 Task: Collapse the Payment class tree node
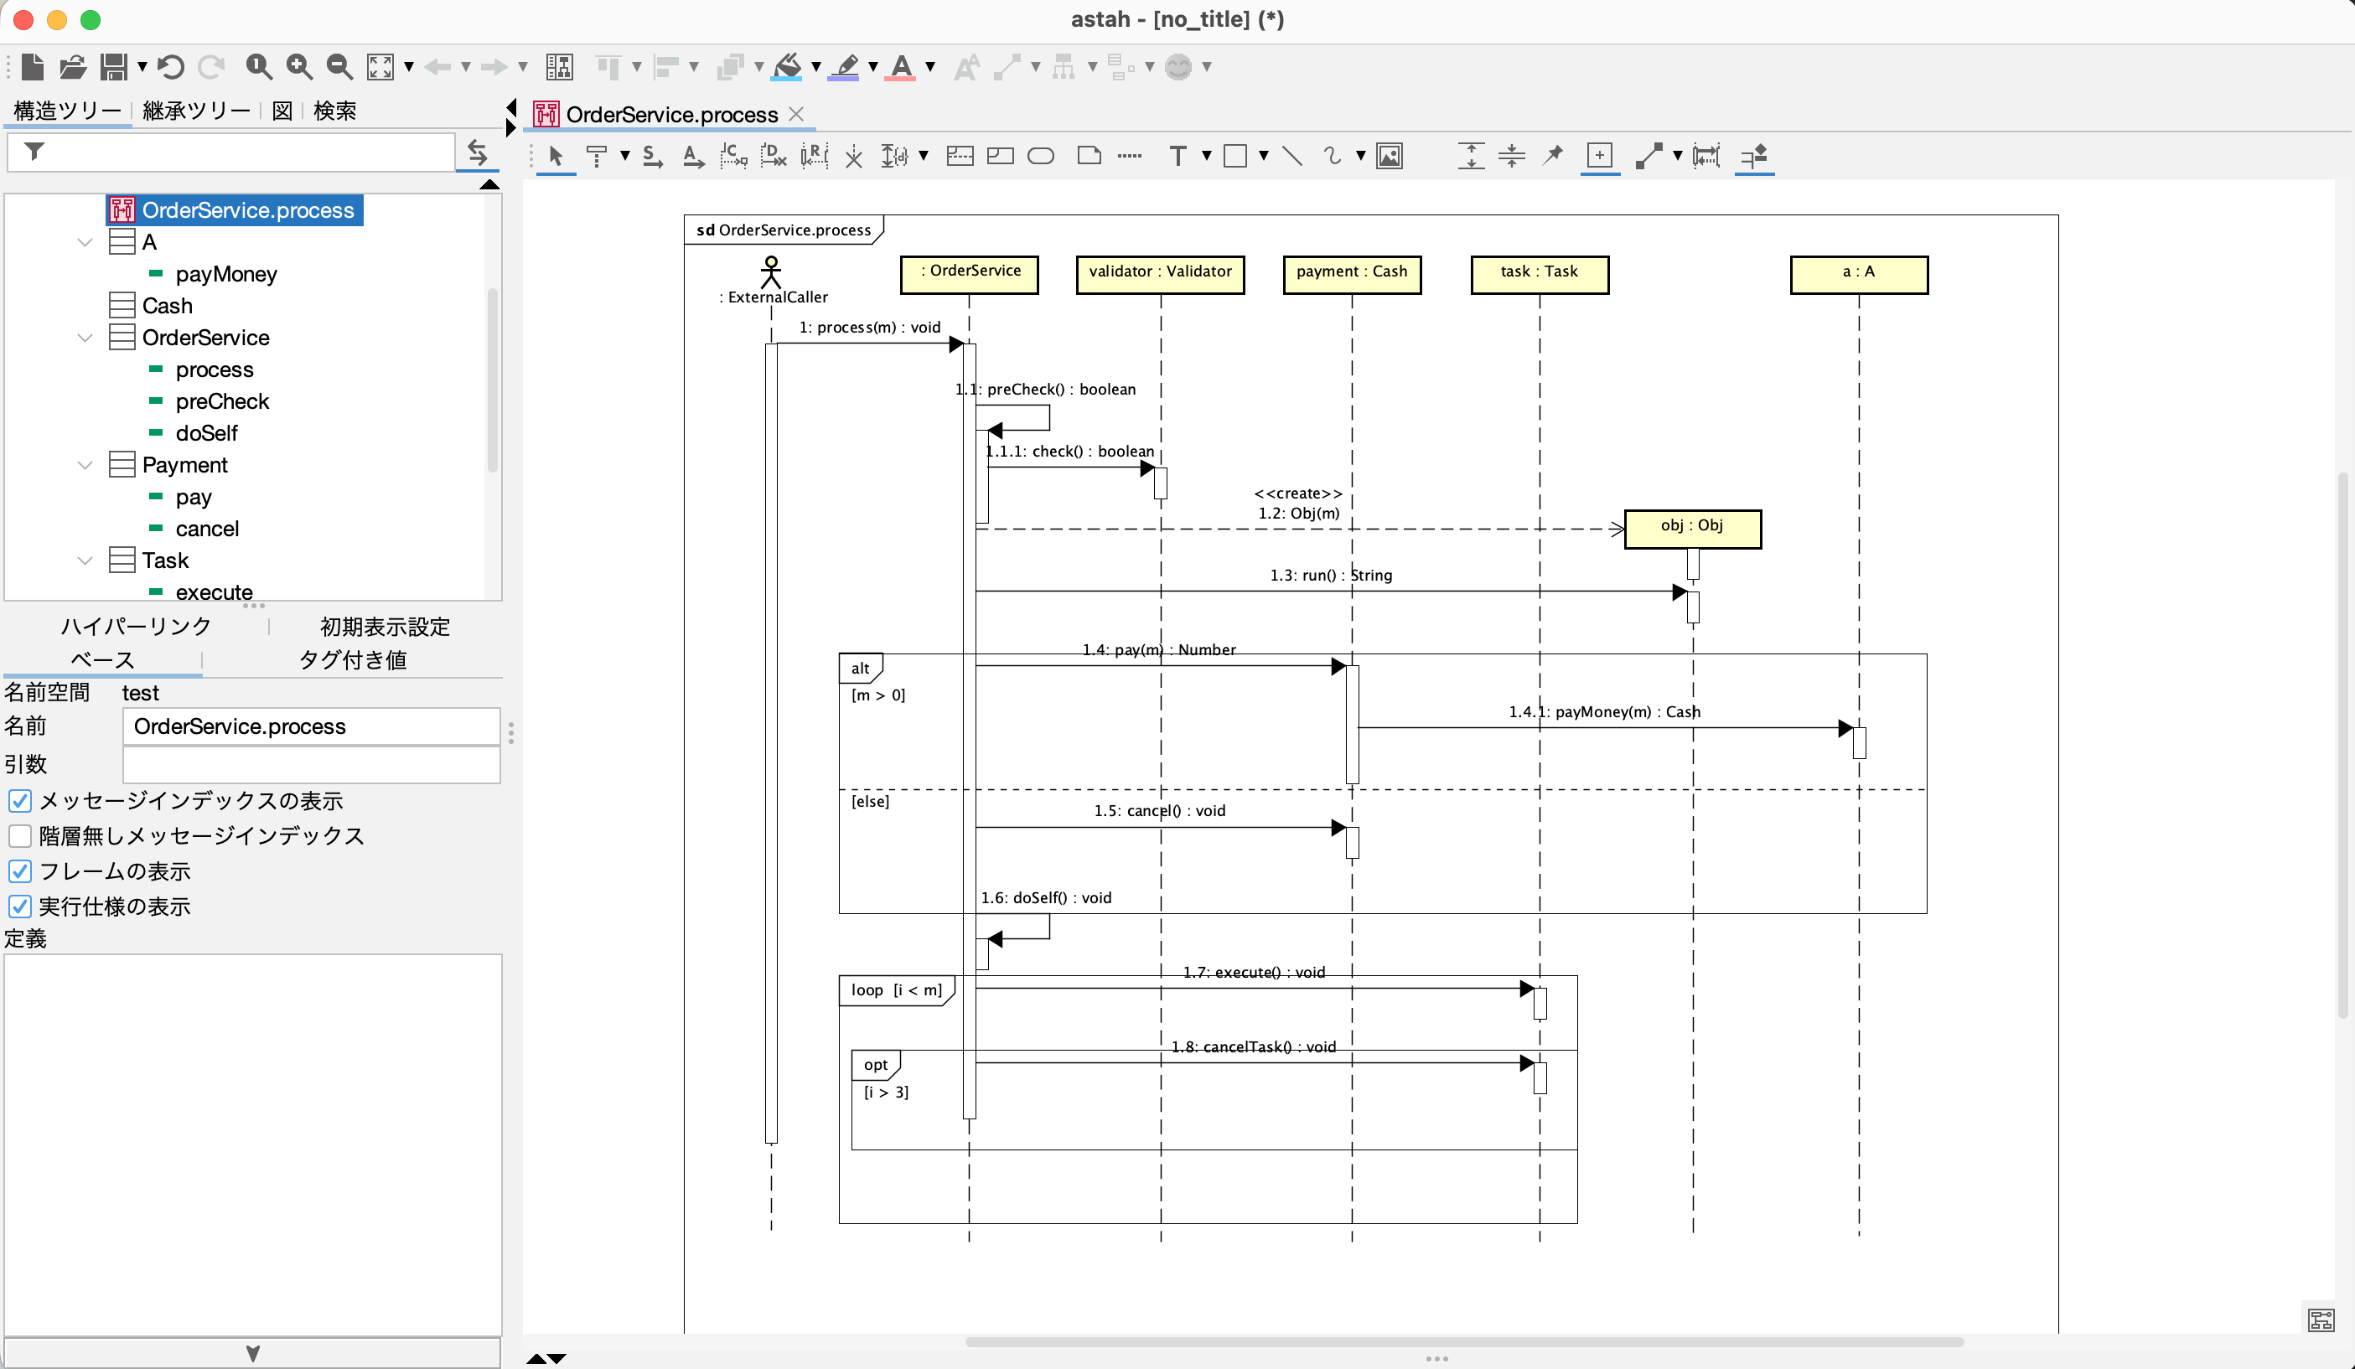pyautogui.click(x=85, y=464)
